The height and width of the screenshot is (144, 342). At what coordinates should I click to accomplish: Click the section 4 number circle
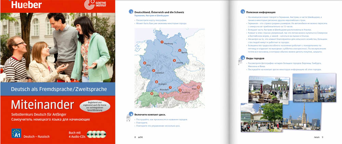coord(131,114)
